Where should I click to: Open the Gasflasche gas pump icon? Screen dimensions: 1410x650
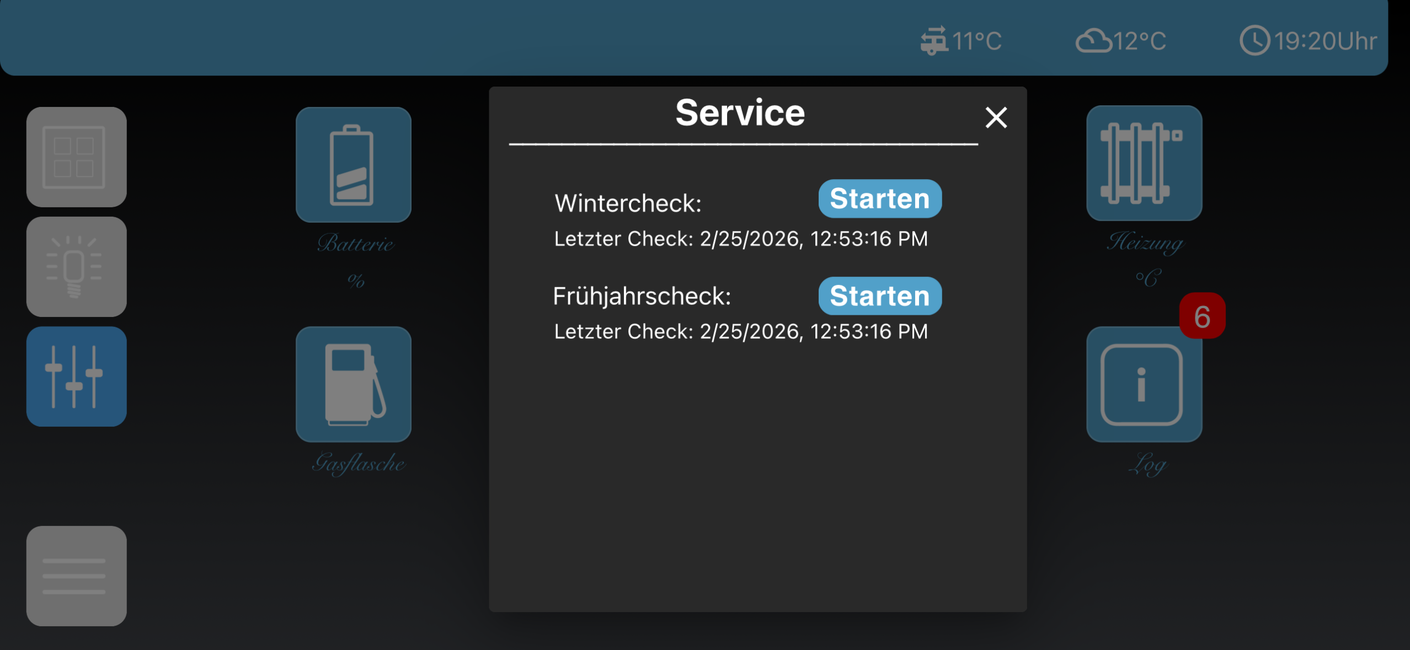(x=353, y=384)
